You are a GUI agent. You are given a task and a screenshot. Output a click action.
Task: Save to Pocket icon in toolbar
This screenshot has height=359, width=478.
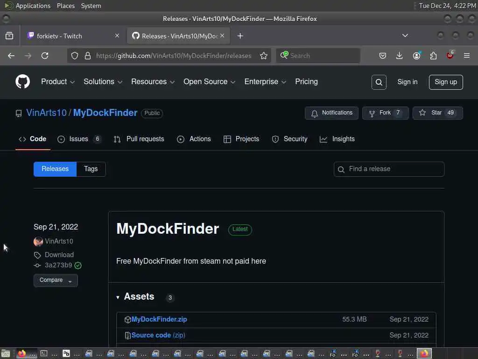(383, 56)
